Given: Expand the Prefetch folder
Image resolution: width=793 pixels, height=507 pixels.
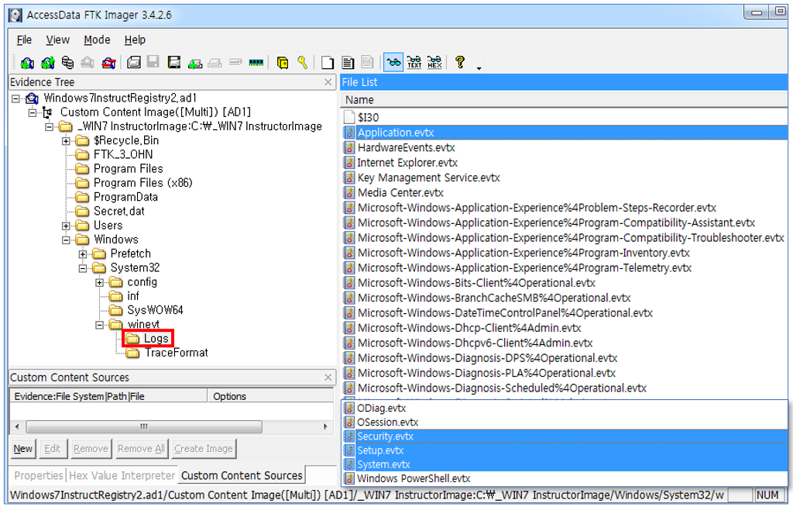Looking at the screenshot, I should click(x=83, y=253).
